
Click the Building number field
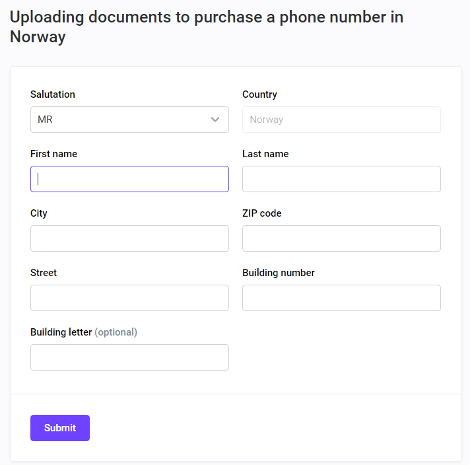click(x=341, y=298)
